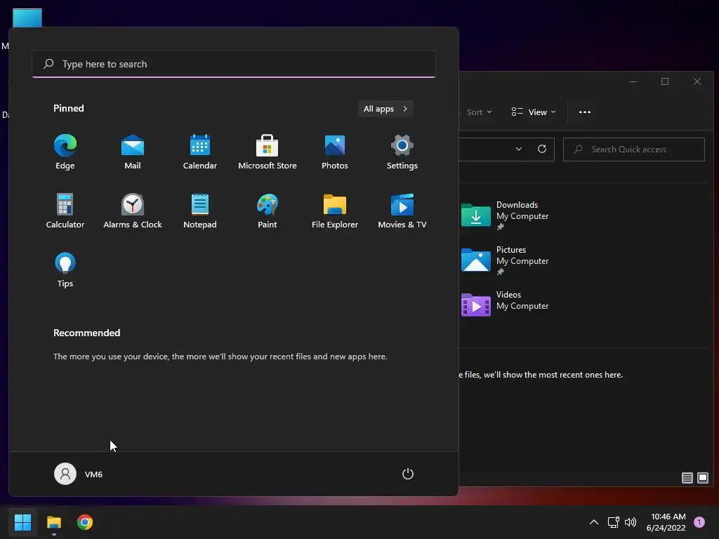Click the Windows Start button on taskbar
719x539 pixels.
(22, 522)
